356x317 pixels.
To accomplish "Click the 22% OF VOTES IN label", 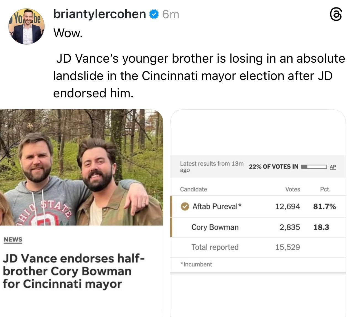I will pos(273,167).
